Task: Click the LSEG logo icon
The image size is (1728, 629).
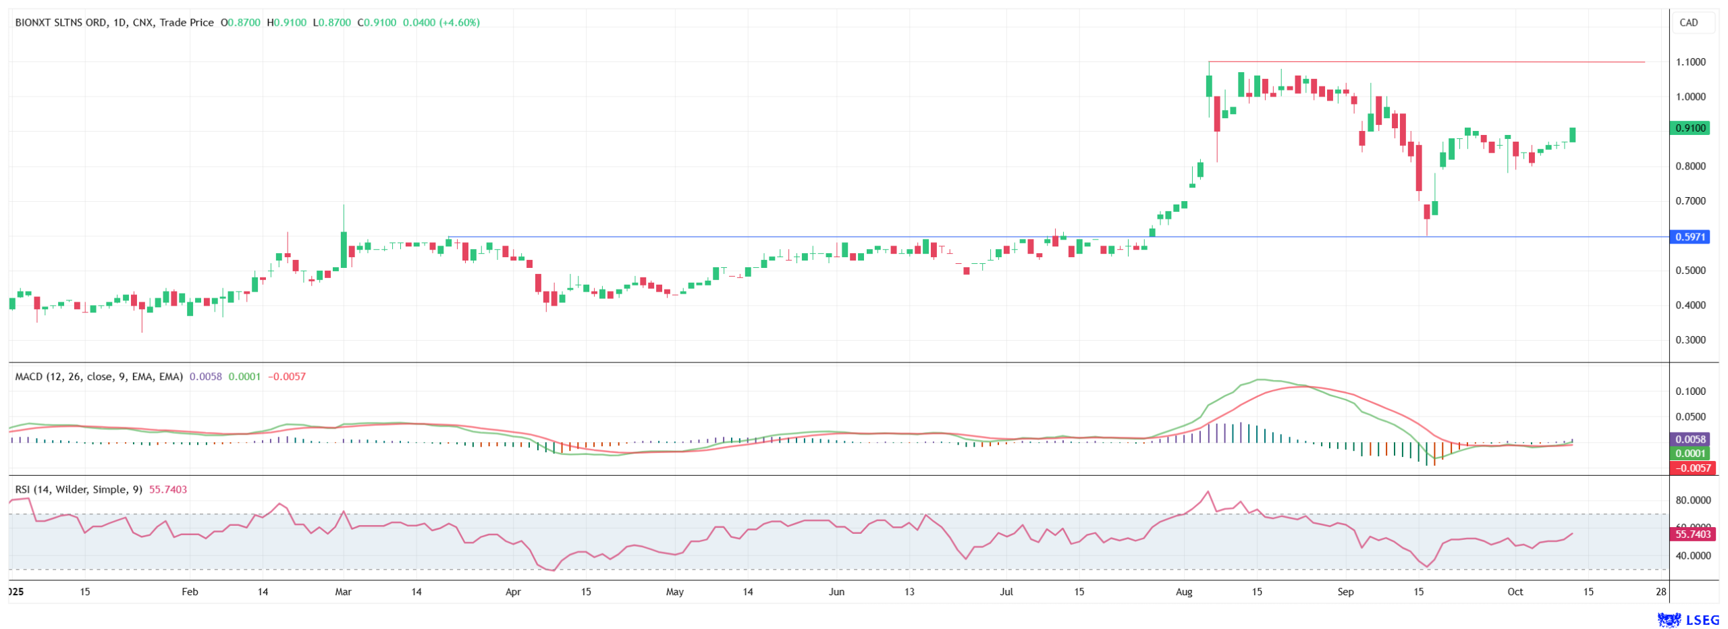Action: coord(1668,620)
